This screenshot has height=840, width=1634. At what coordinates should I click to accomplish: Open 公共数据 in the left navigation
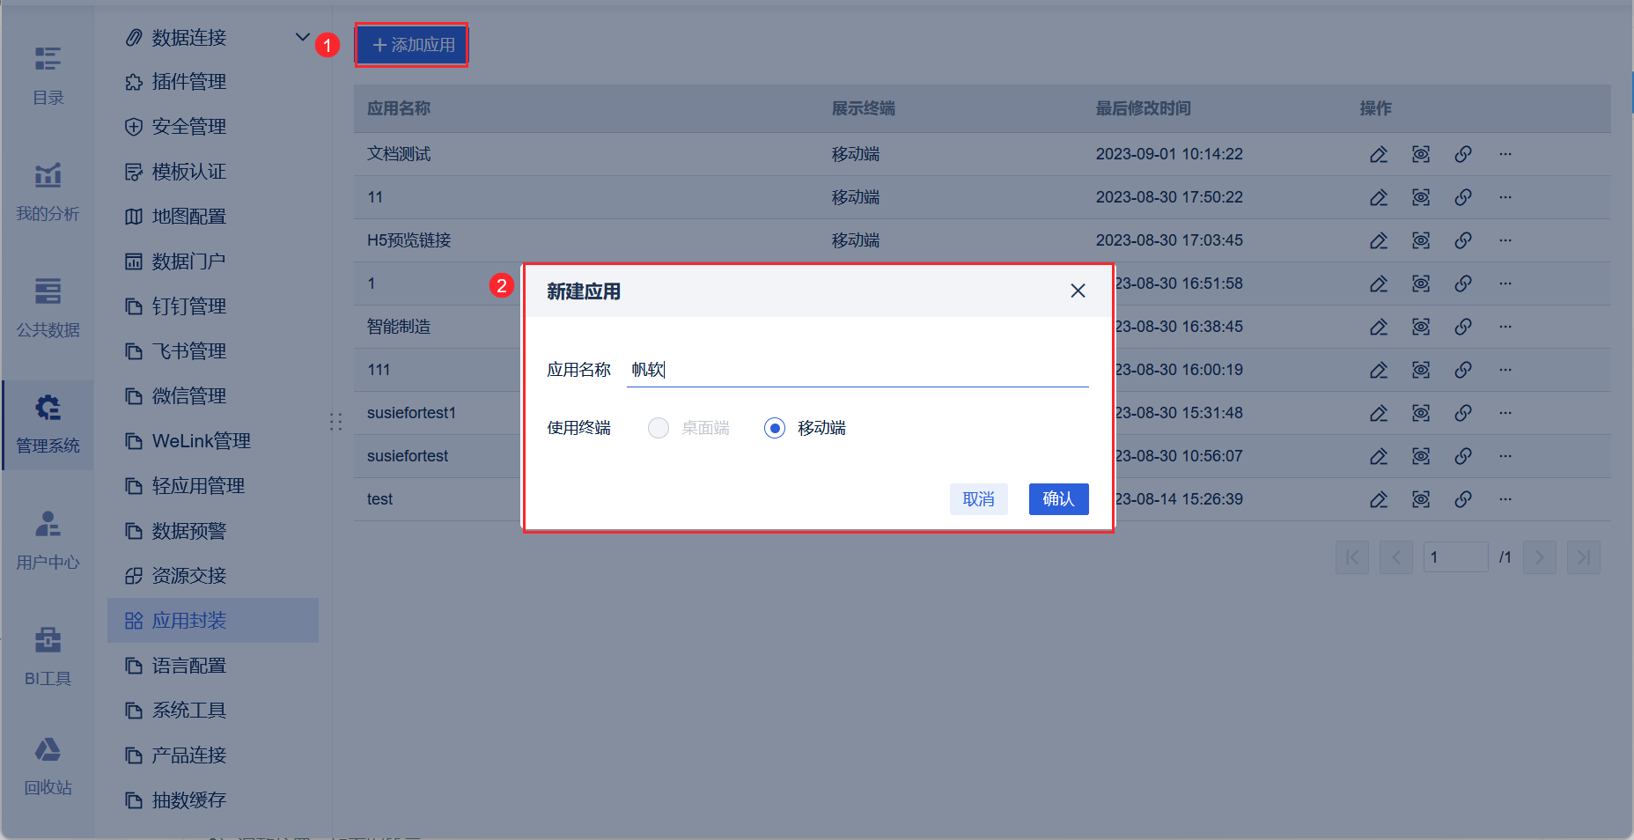pos(48,308)
